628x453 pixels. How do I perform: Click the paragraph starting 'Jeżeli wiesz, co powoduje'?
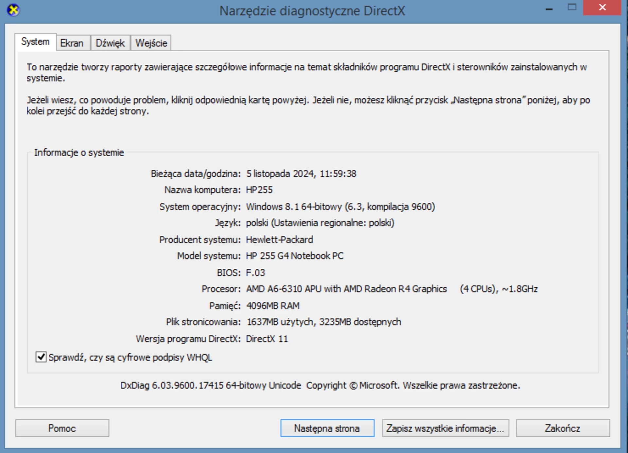coord(308,105)
